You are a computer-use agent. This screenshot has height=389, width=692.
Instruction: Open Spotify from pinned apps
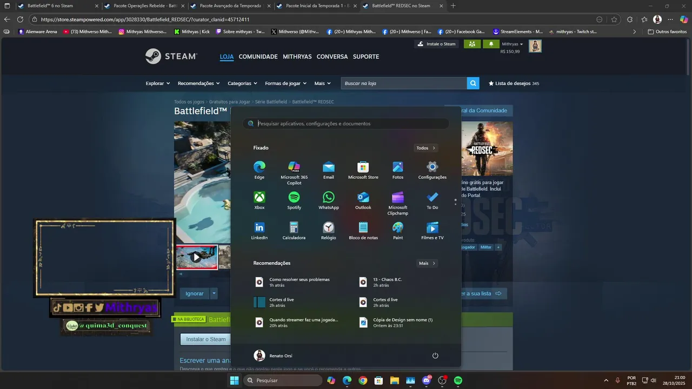pos(294,200)
